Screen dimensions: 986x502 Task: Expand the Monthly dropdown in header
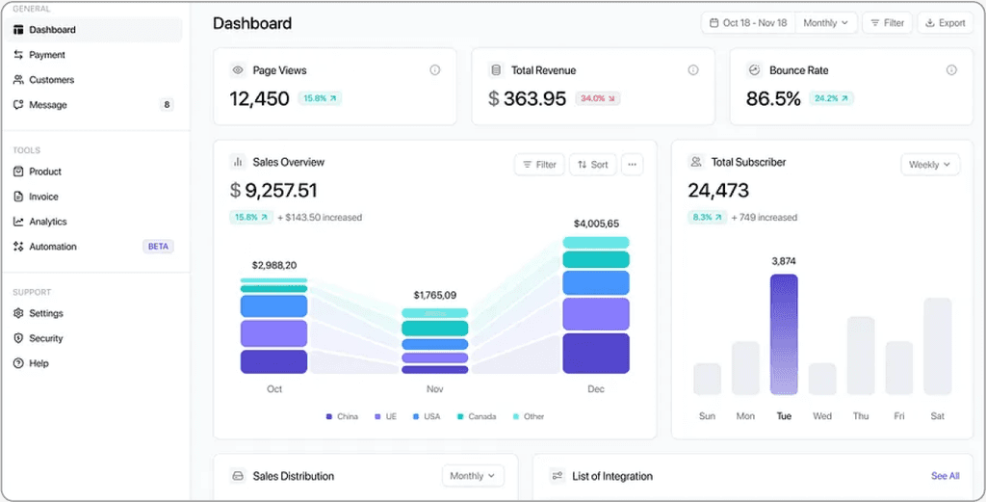(825, 23)
